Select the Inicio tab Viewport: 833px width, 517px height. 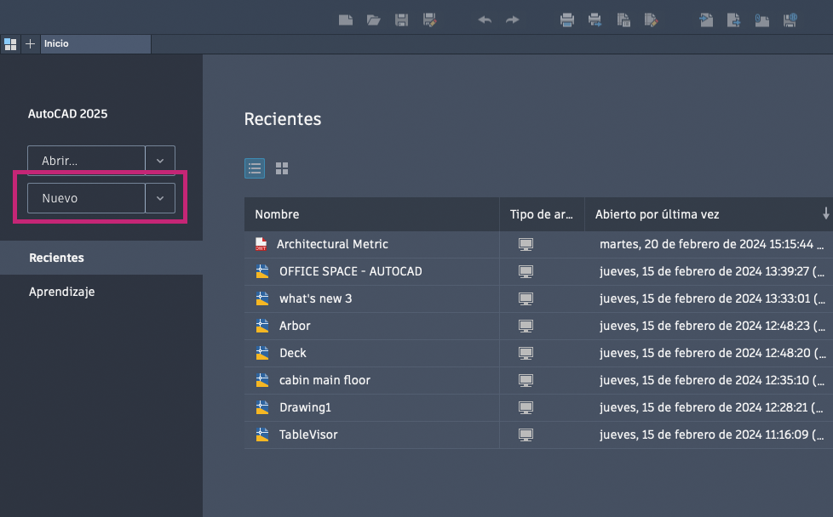coord(96,44)
